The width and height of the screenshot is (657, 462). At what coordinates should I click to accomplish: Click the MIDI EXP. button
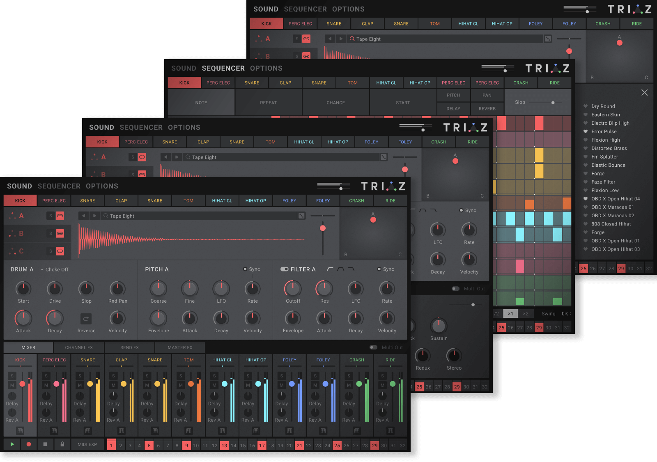pos(87,444)
